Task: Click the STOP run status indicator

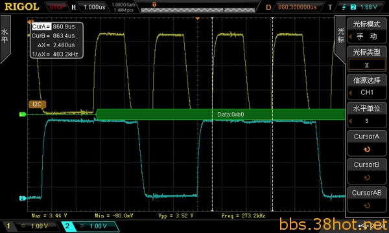Action: coord(57,7)
